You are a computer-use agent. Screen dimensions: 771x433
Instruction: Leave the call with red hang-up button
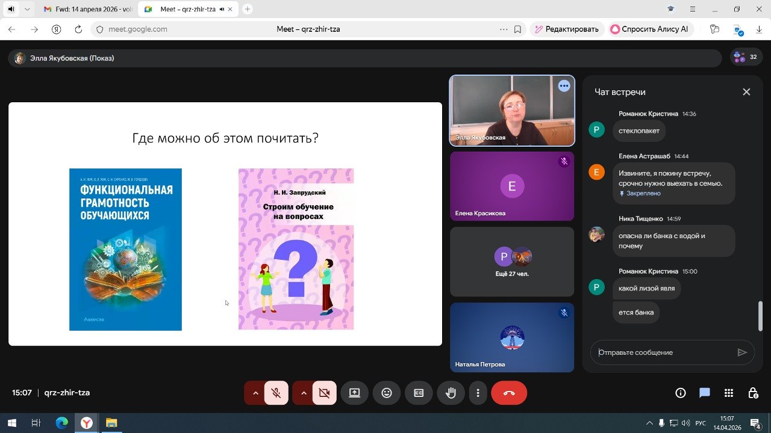coord(509,393)
